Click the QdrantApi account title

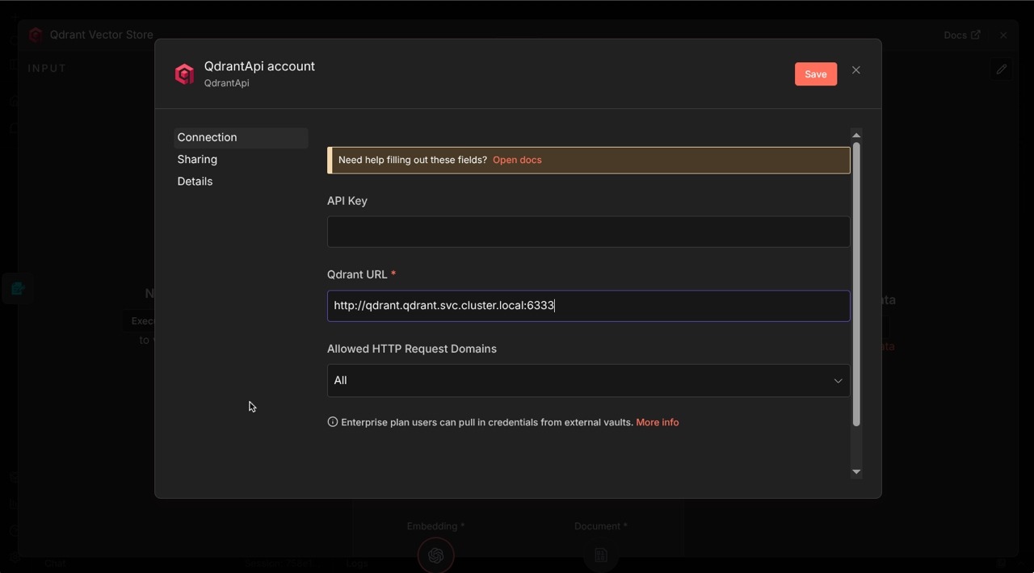pyautogui.click(x=259, y=66)
